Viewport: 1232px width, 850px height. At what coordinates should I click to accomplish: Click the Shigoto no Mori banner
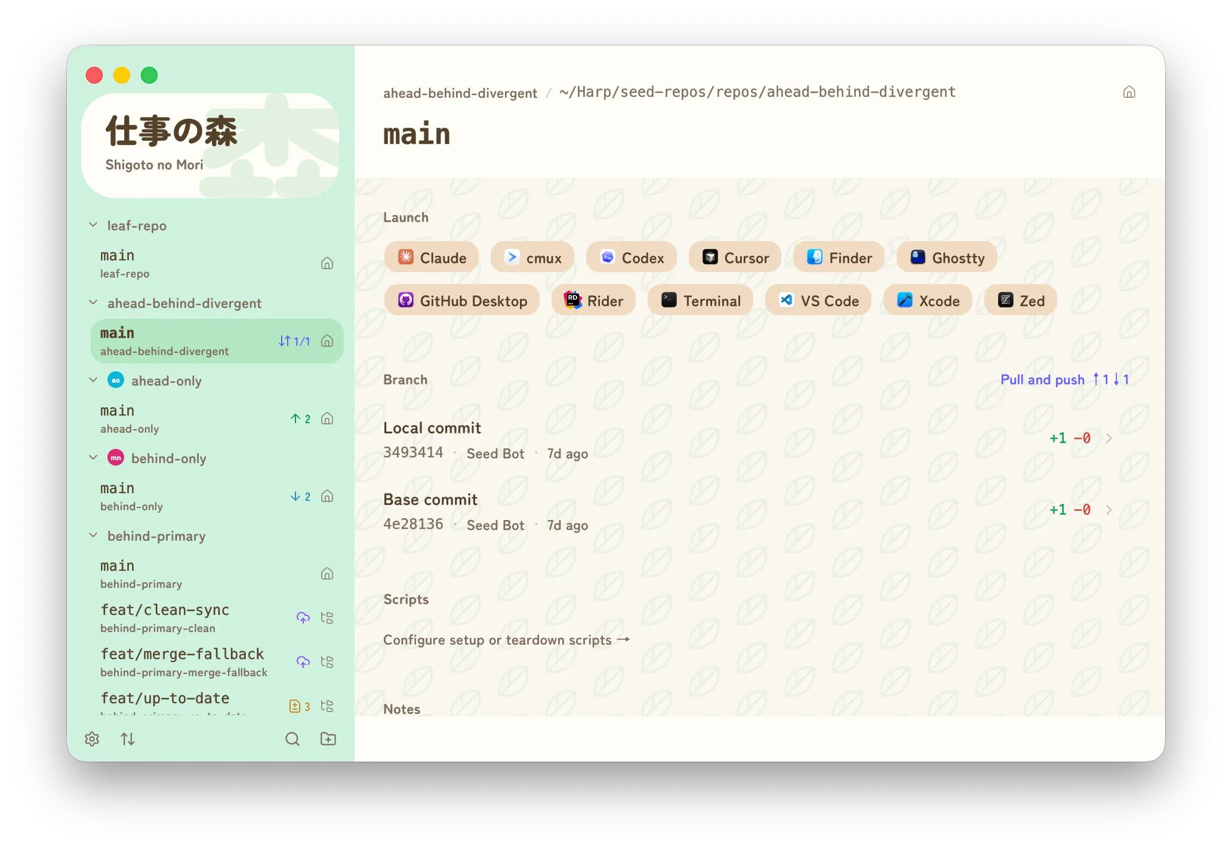(x=210, y=145)
